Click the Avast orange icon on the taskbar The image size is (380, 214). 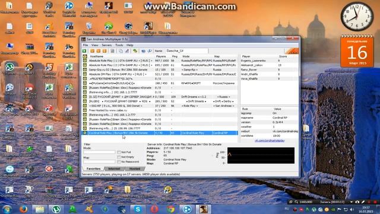[89, 209]
